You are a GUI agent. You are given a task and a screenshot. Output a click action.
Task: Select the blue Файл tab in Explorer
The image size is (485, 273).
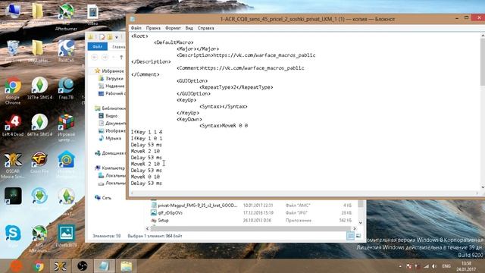coord(98,47)
